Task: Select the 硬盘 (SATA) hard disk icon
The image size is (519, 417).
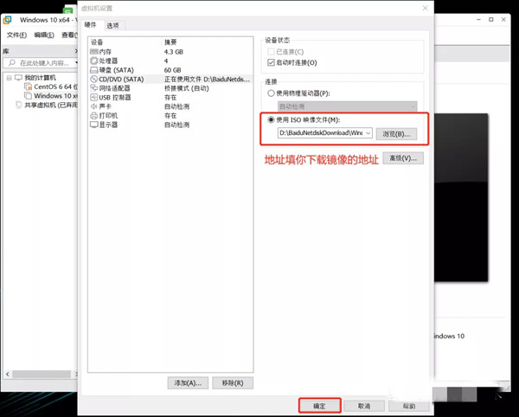Action: click(x=94, y=70)
